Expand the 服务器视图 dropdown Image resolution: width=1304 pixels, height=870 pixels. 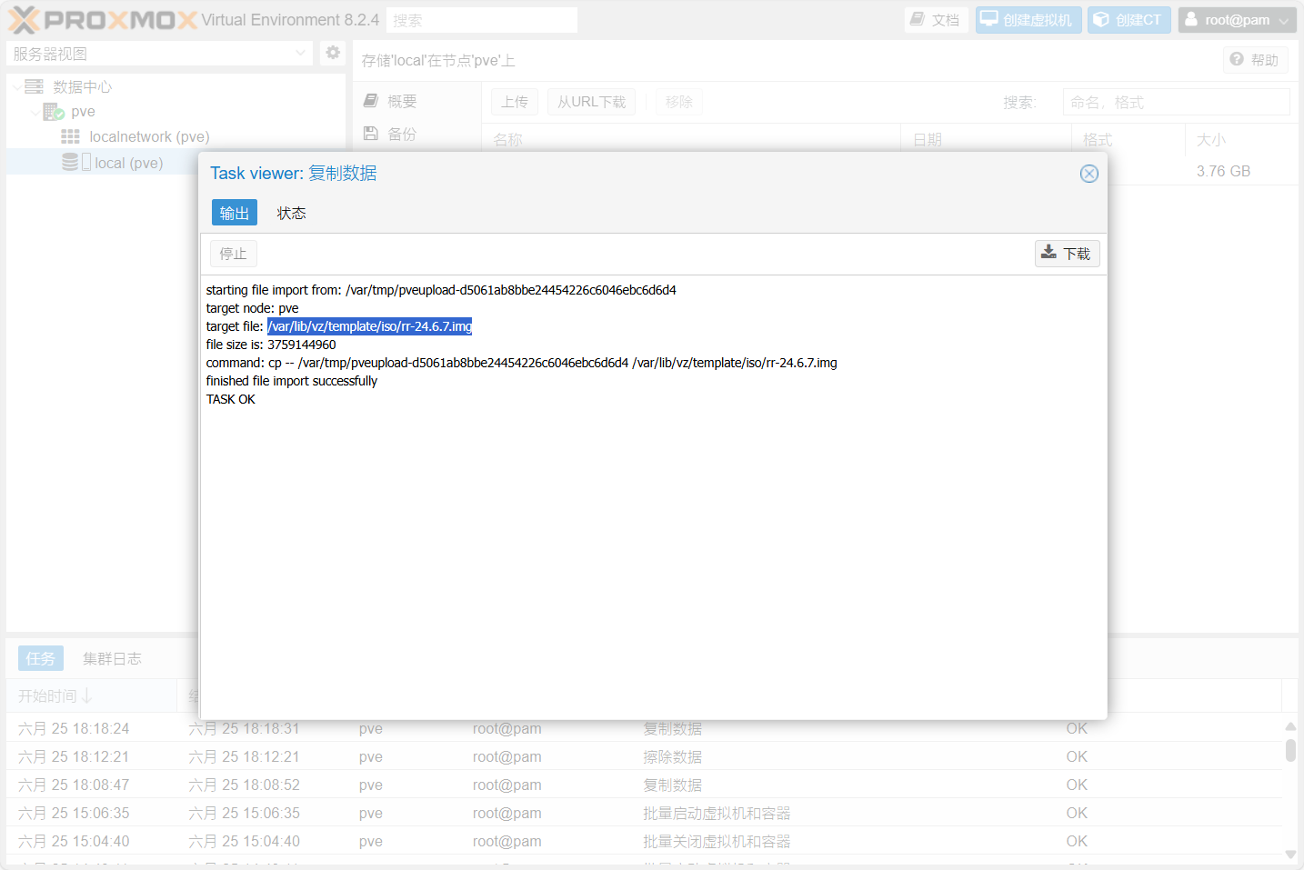click(301, 54)
